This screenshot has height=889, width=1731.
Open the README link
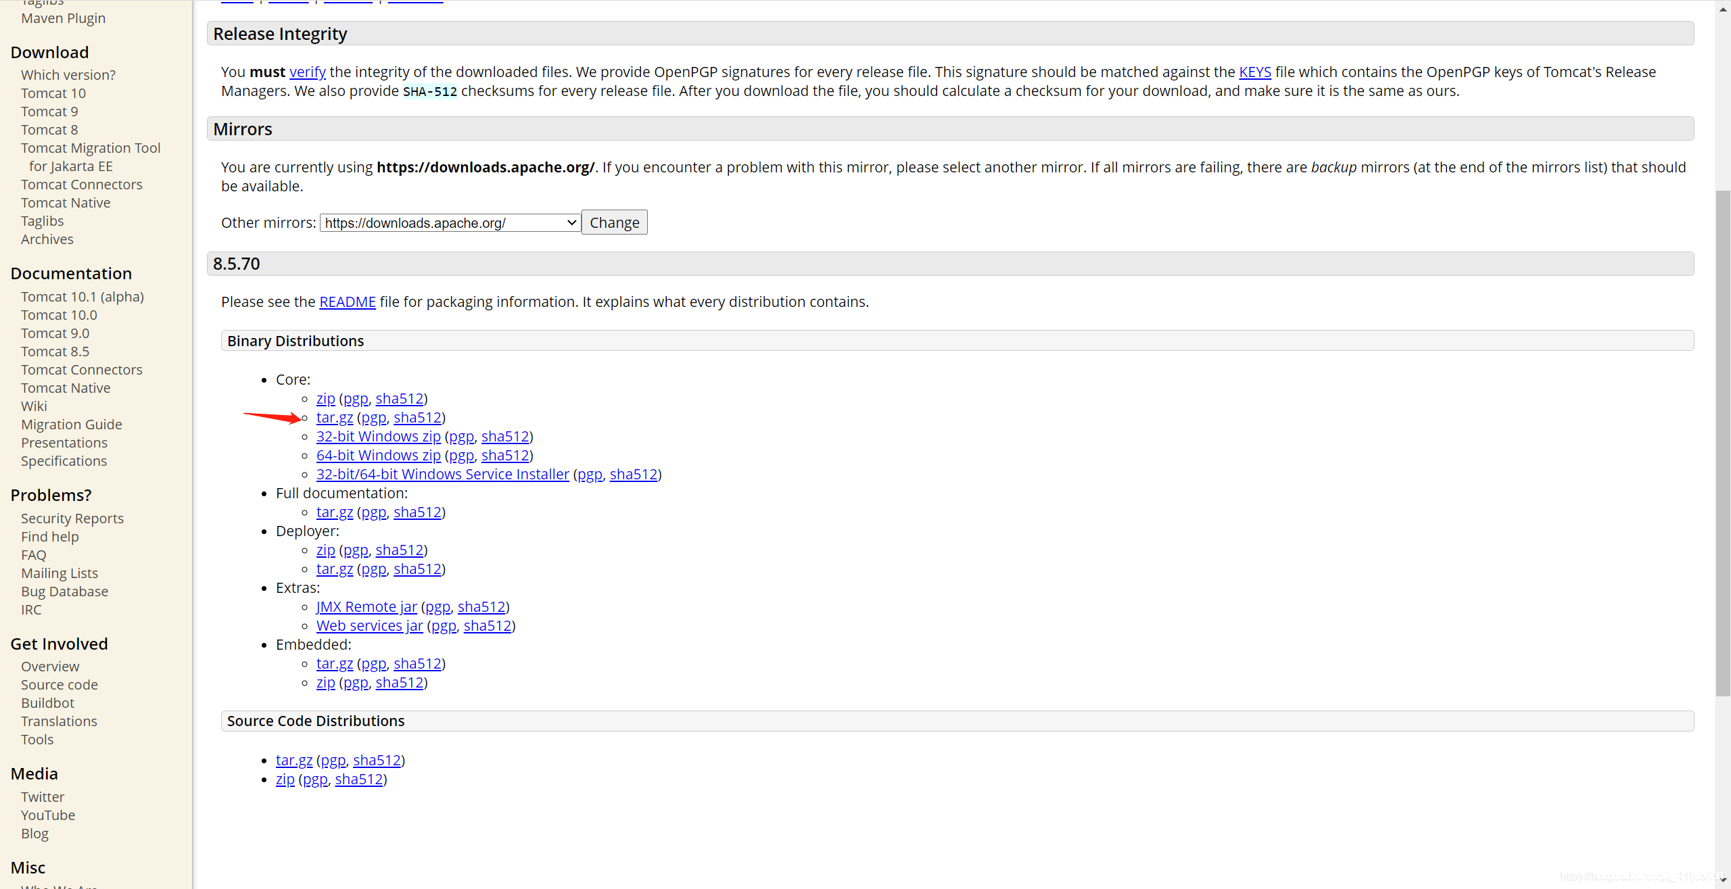[347, 302]
